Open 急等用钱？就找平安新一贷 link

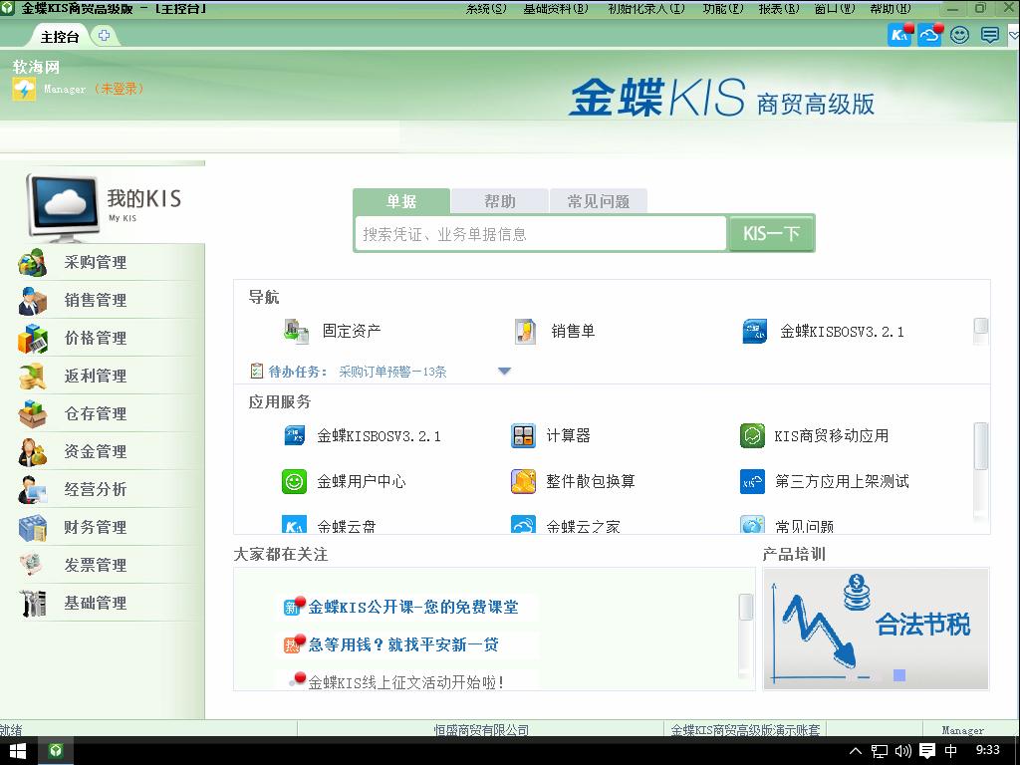(403, 644)
